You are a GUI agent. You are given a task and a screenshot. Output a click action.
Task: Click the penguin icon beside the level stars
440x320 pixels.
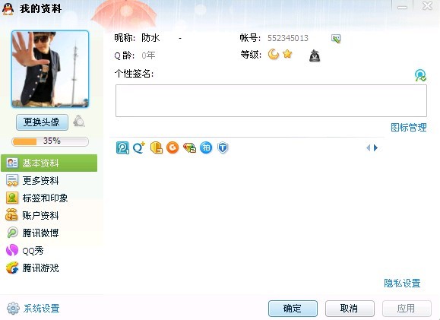pyautogui.click(x=315, y=55)
